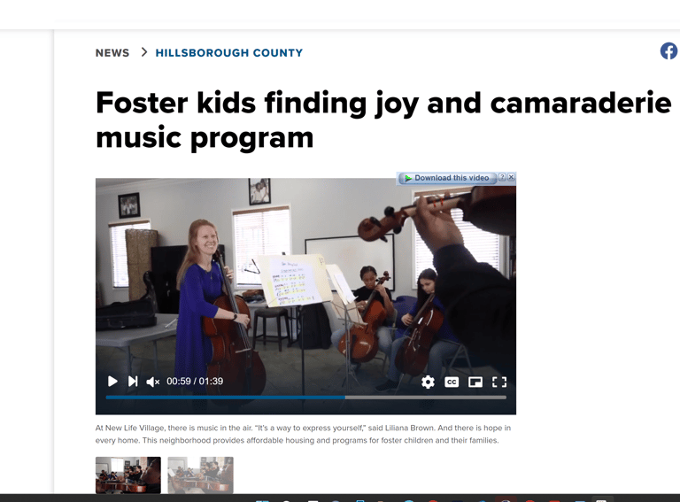Click breadcrumb chevron after NEWS

(x=144, y=52)
